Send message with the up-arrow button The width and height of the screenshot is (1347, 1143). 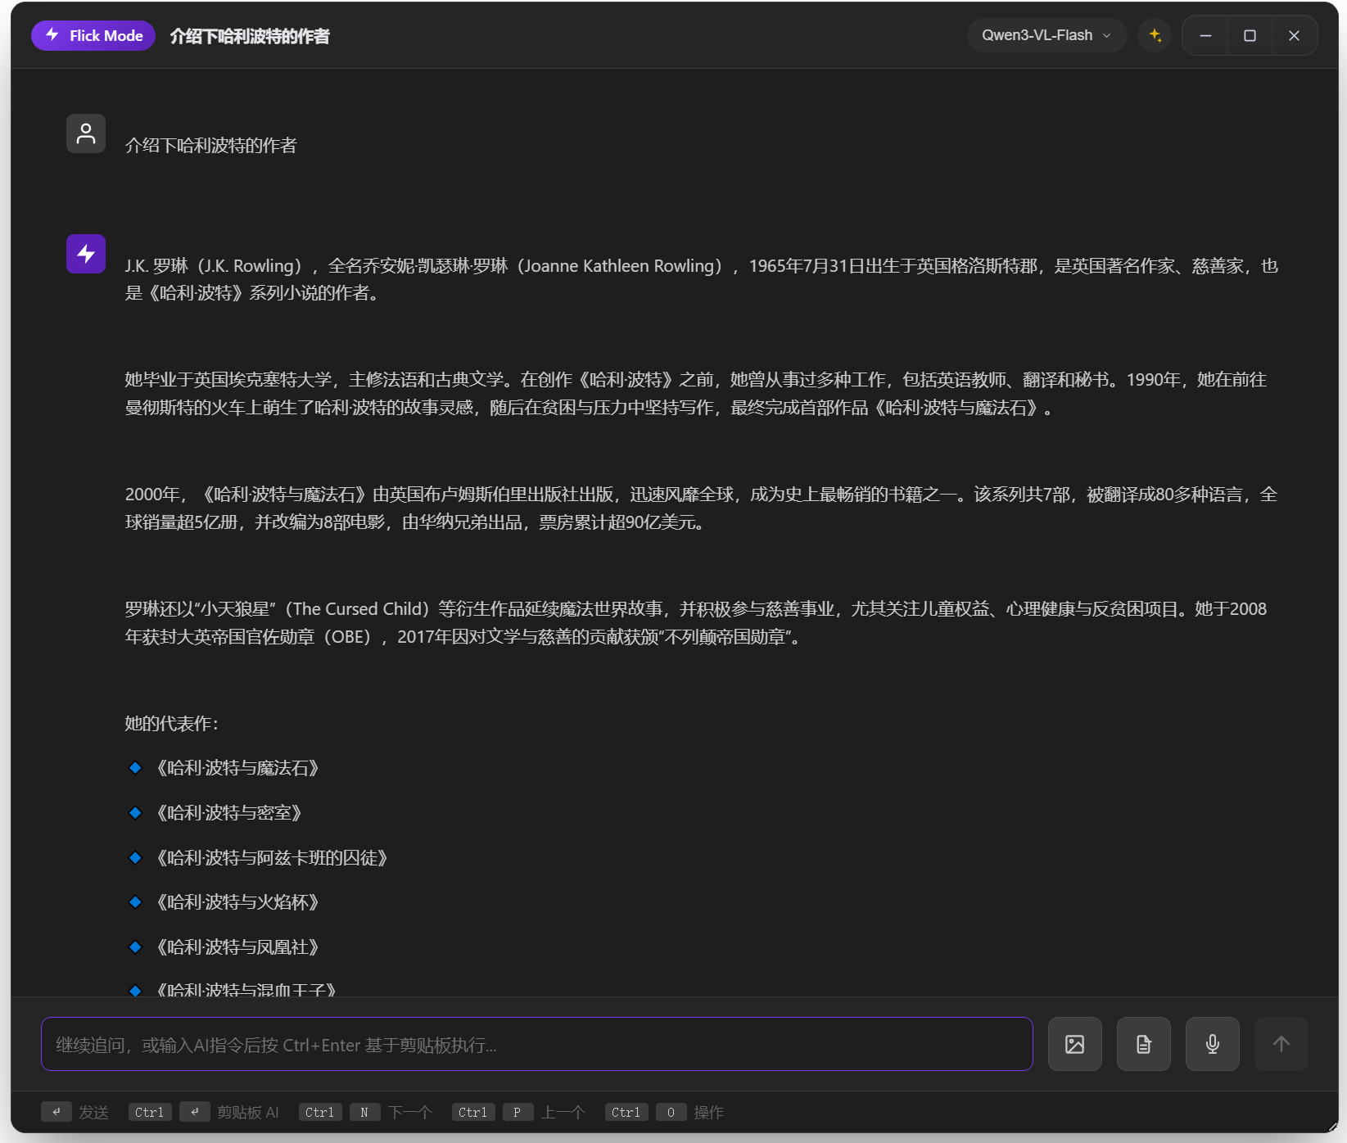click(x=1281, y=1044)
